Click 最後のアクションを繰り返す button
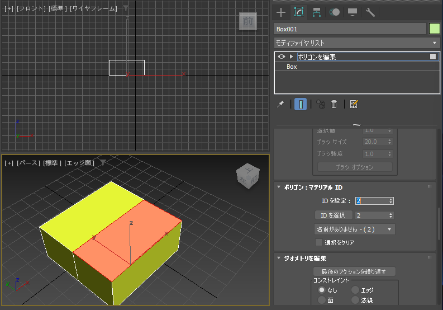 coord(354,271)
